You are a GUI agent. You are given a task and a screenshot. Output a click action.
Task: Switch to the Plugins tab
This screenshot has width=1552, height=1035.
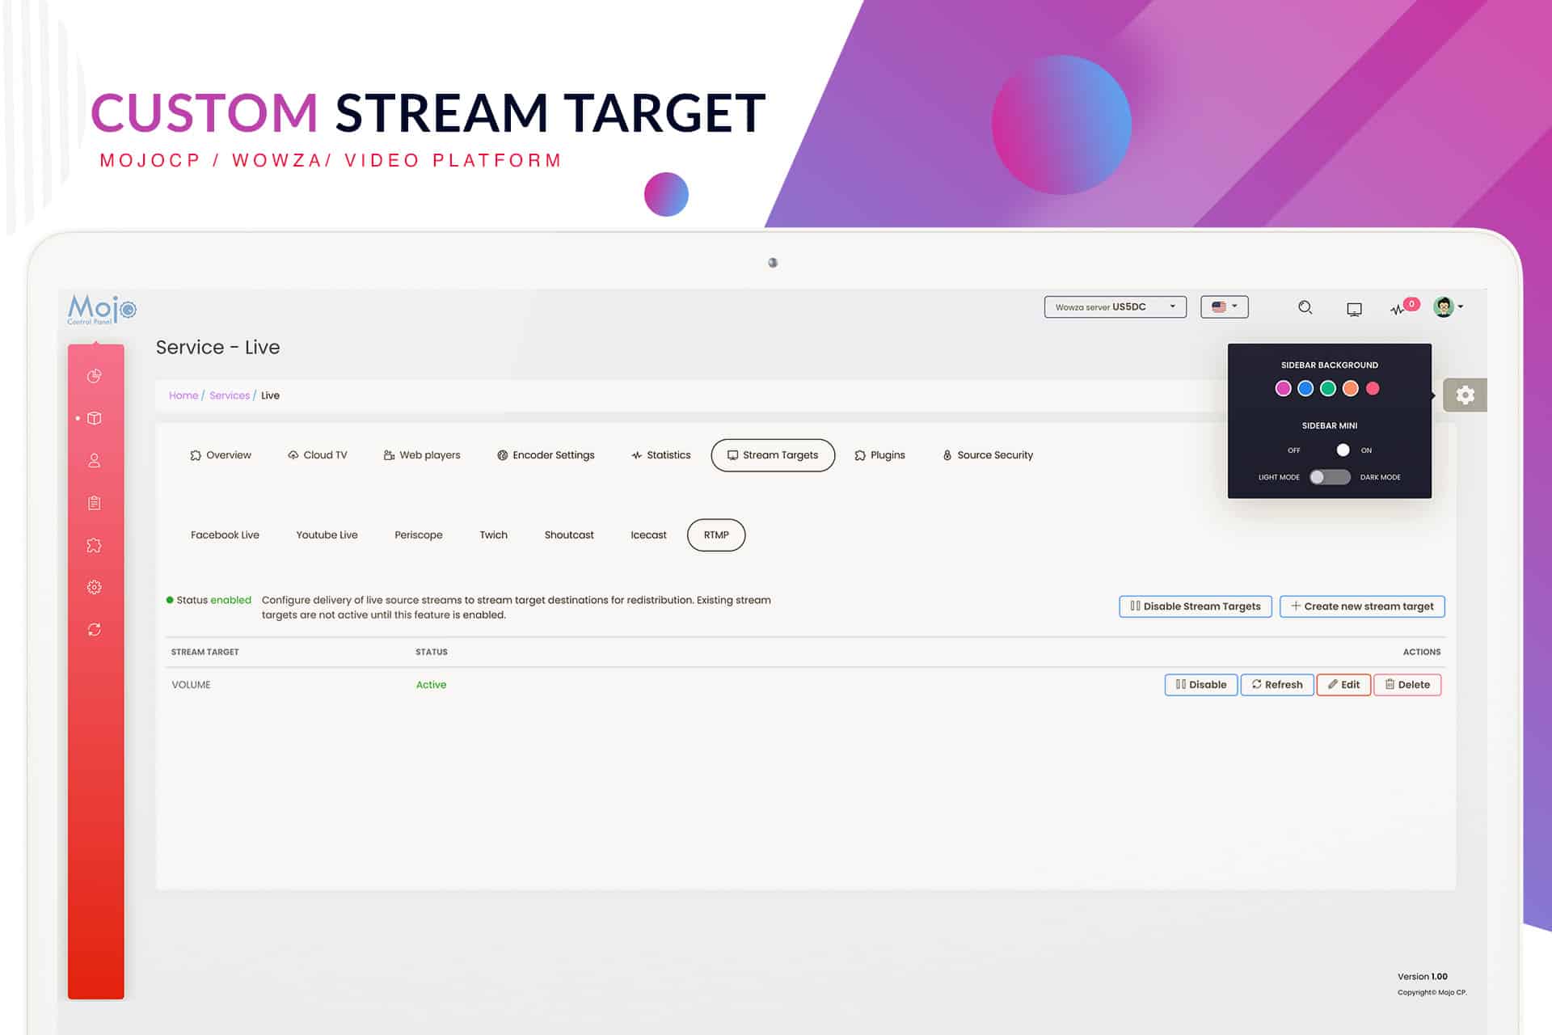click(880, 455)
